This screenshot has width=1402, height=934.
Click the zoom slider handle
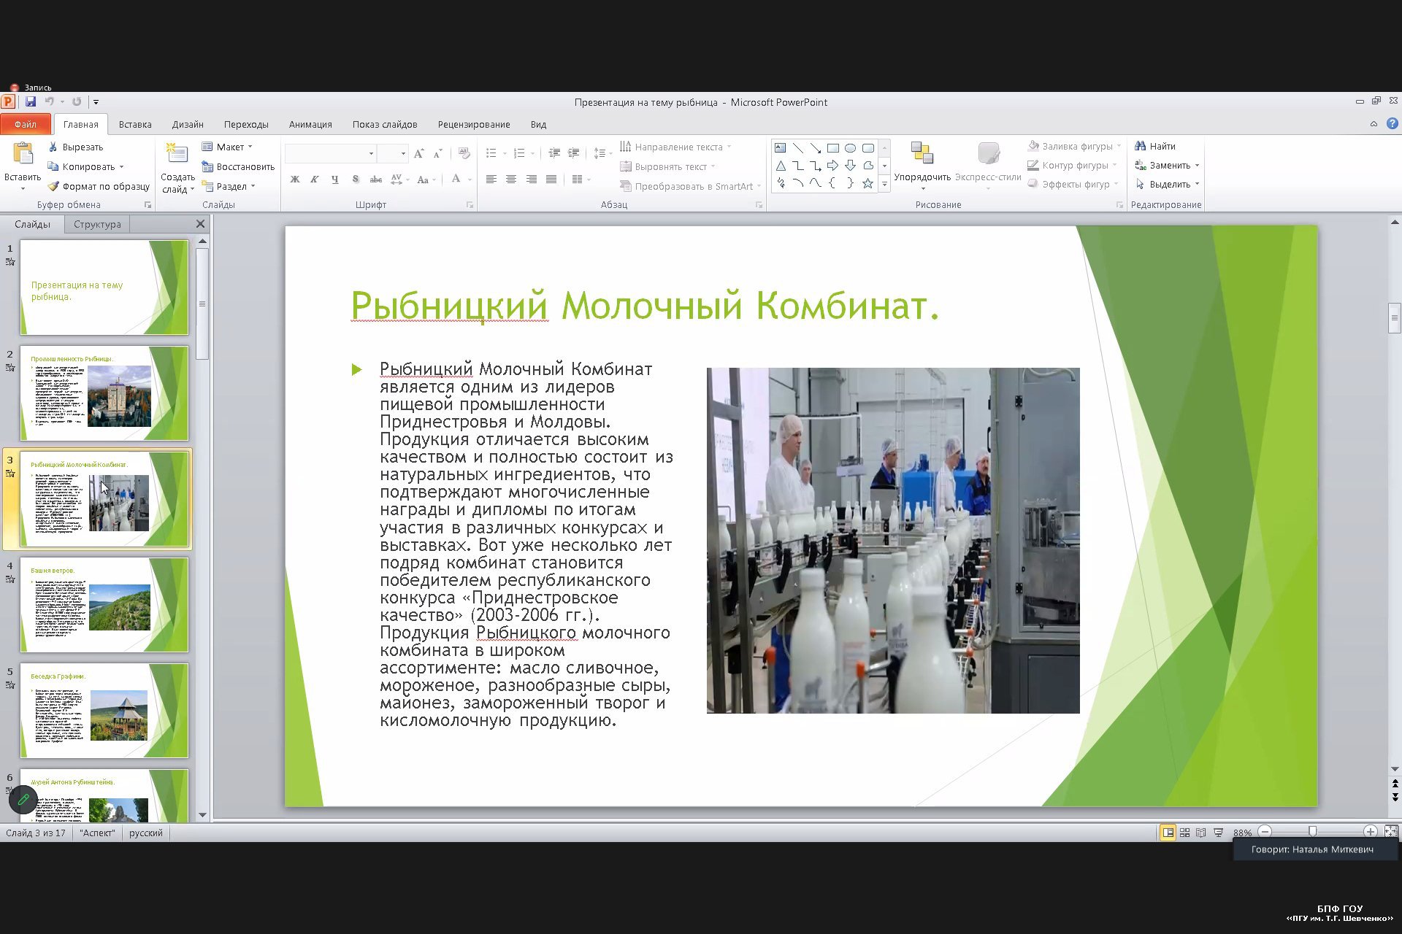[1313, 832]
